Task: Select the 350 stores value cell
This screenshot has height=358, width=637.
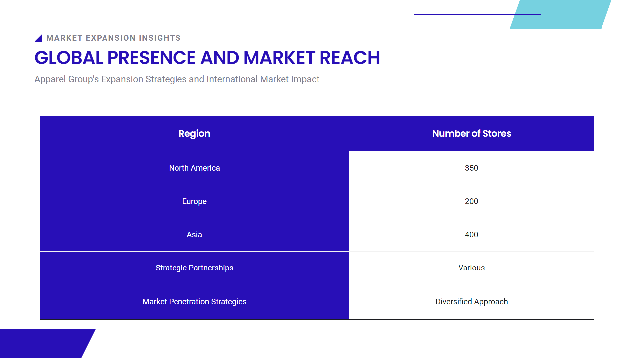Action: (x=471, y=168)
